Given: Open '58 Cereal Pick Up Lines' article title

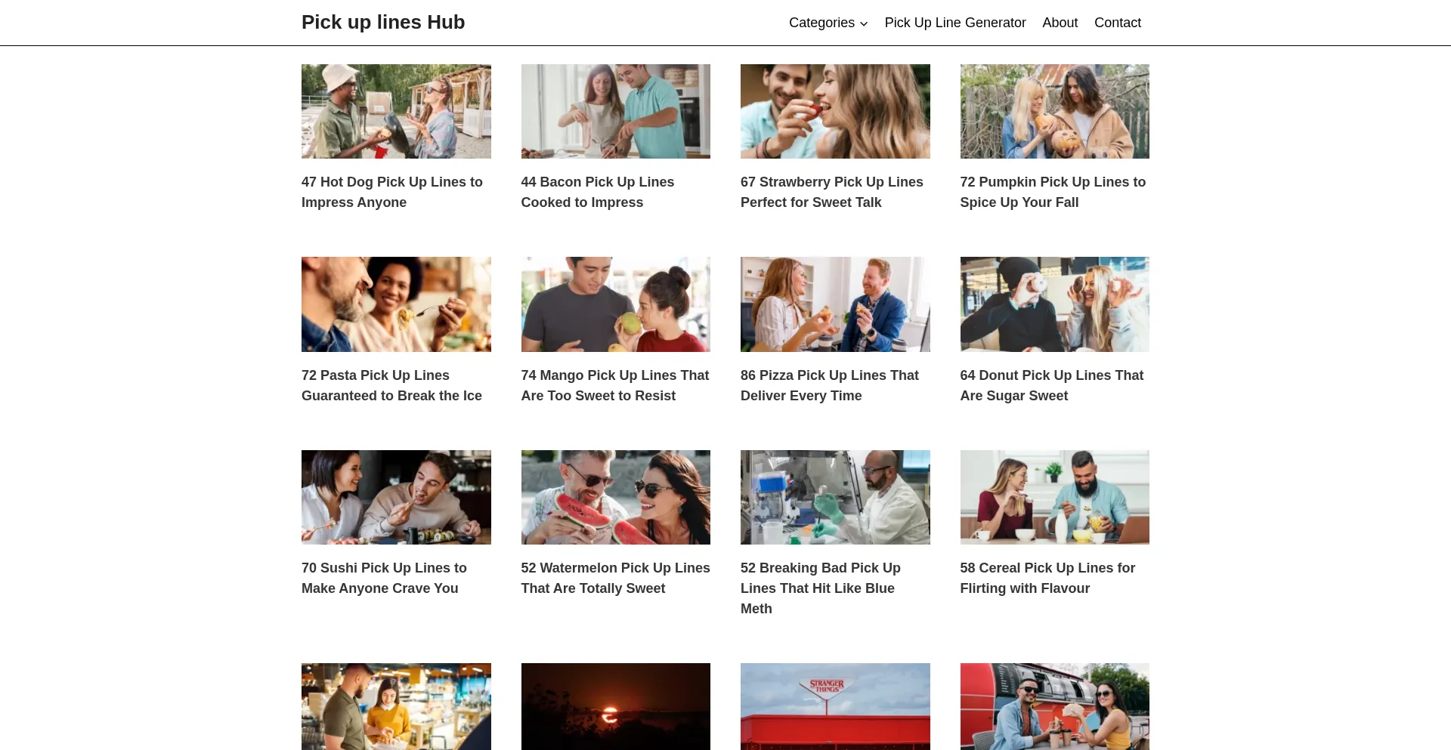Looking at the screenshot, I should coord(1047,578).
